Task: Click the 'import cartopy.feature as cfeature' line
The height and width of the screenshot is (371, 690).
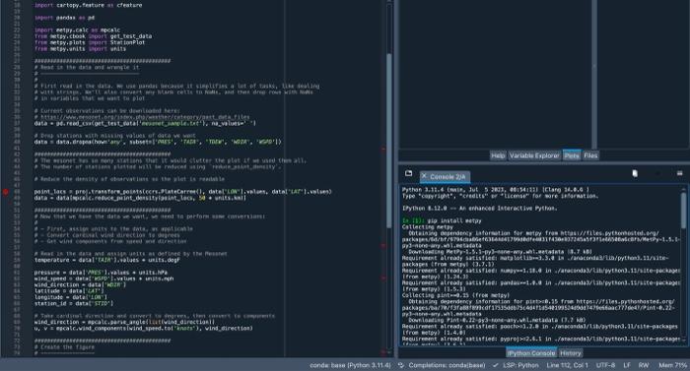Action: [x=89, y=5]
